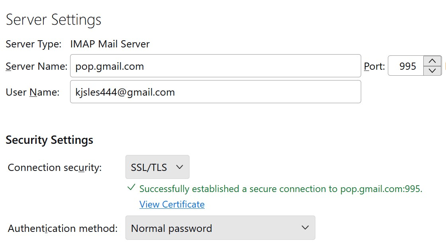Click the Server Type label
This screenshot has width=446, height=251.
[x=33, y=44]
